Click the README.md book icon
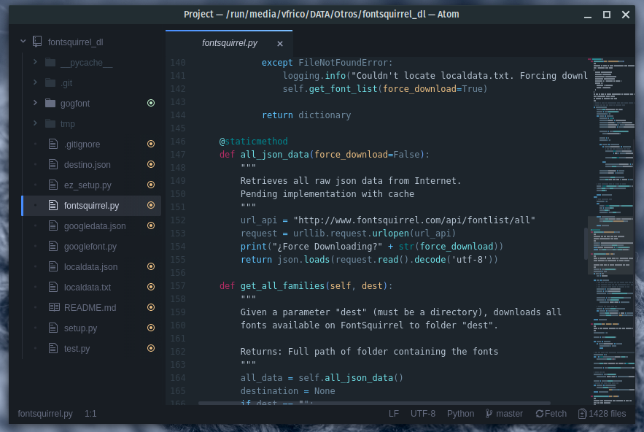This screenshot has width=644, height=432. click(x=54, y=307)
